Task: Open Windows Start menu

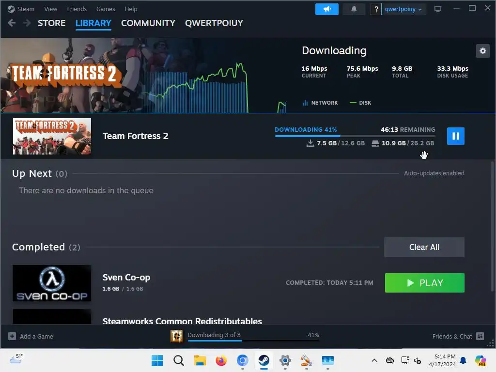Action: (157, 360)
